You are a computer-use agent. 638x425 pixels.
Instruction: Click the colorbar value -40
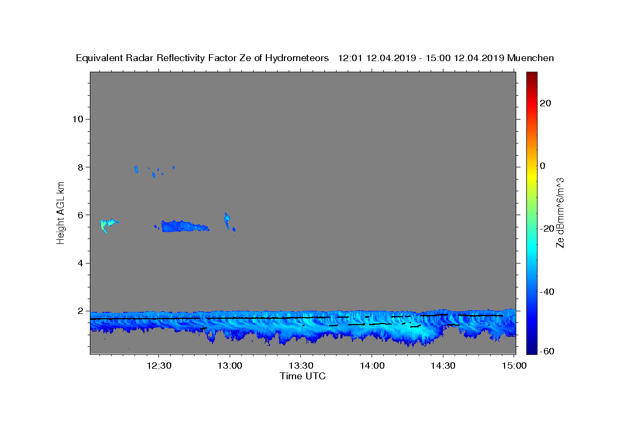pos(548,292)
